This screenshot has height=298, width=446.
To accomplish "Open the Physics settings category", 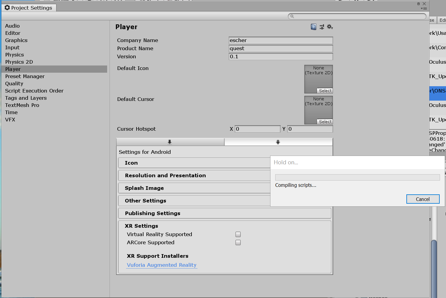I will 54,55.
